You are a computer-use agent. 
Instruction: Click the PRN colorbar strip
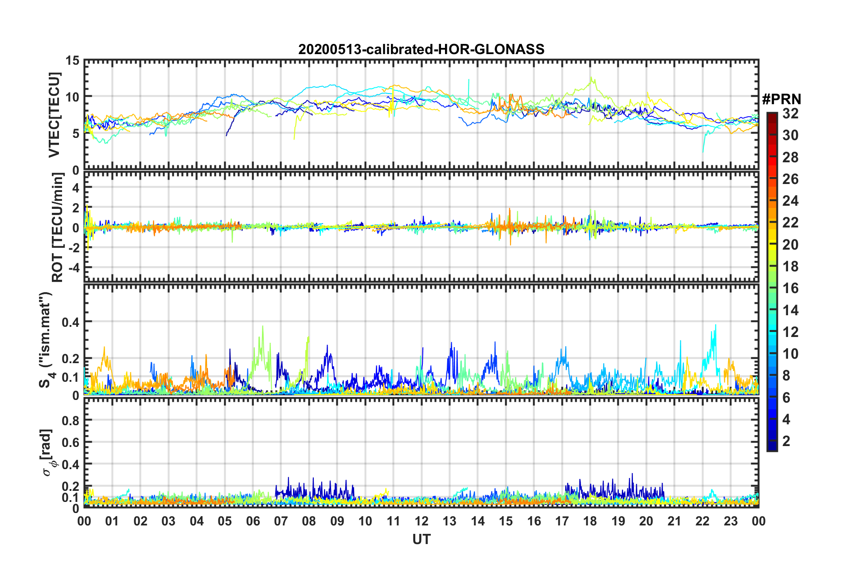pyautogui.click(x=772, y=282)
